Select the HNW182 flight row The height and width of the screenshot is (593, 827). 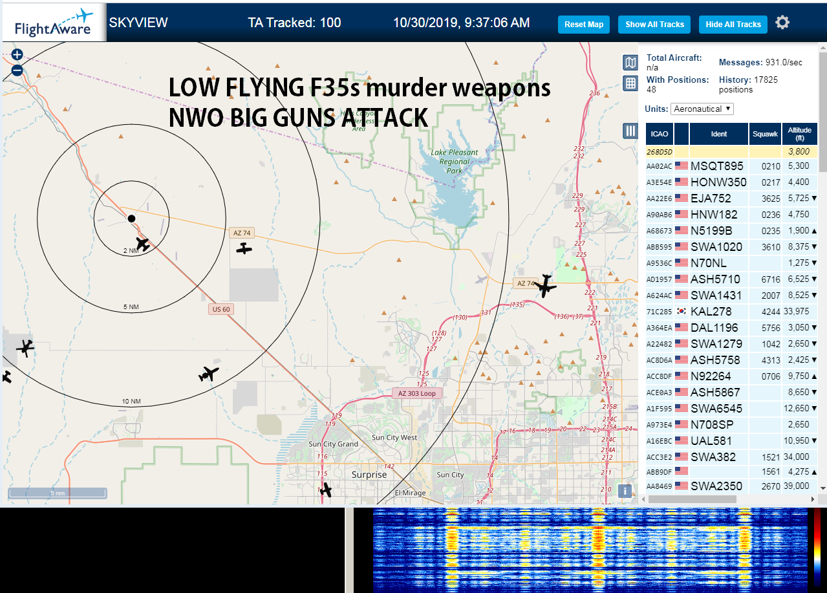(x=732, y=215)
